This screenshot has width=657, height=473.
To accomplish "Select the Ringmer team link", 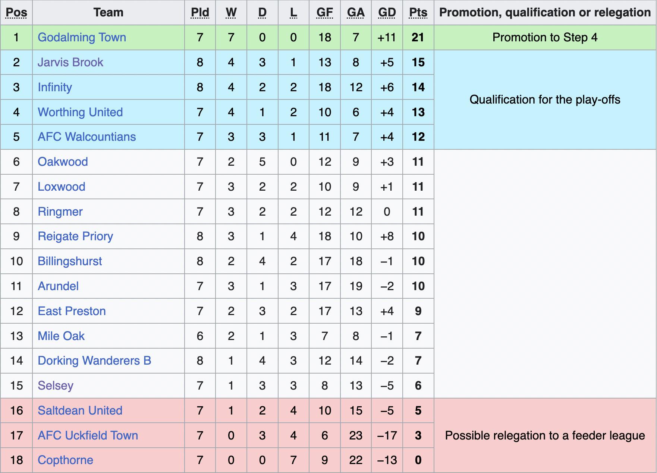I will 60,212.
